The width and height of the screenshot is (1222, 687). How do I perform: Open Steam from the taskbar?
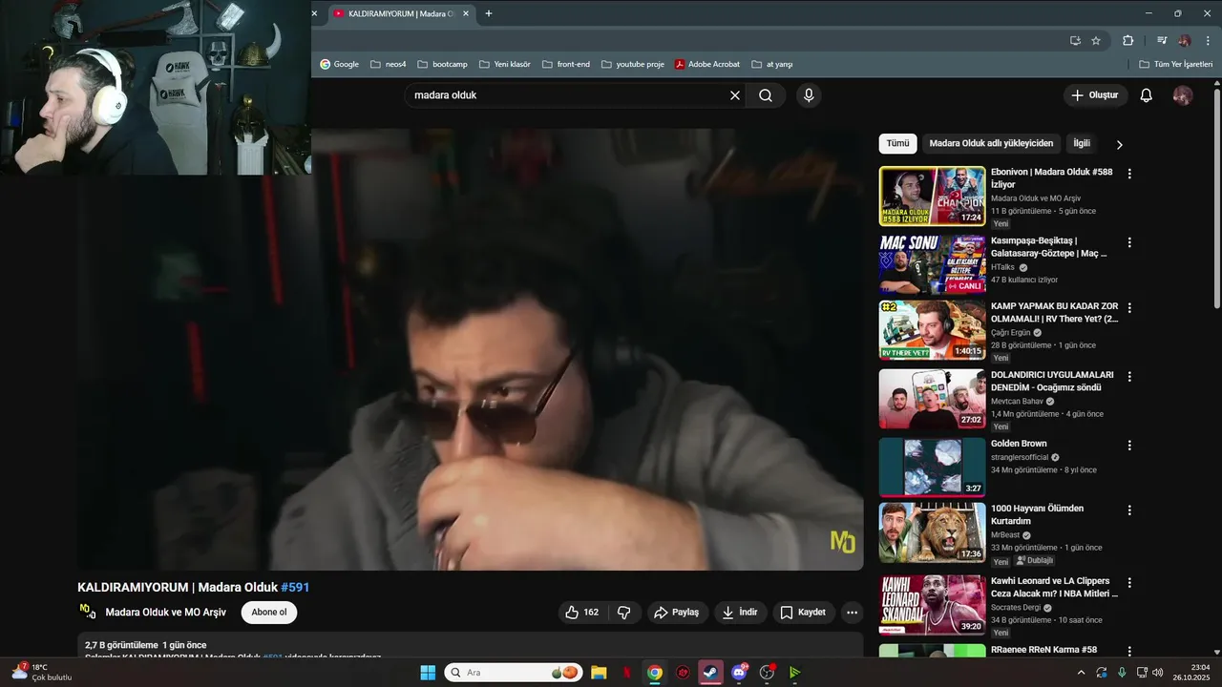tap(710, 673)
